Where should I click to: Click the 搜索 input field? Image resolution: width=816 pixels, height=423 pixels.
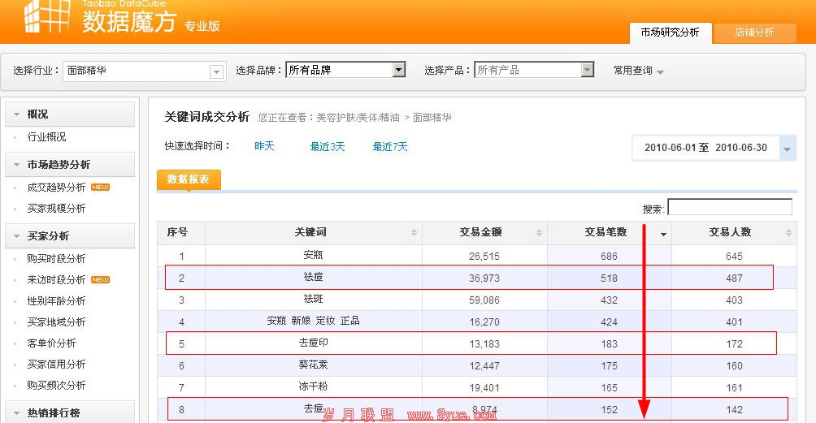coord(729,208)
